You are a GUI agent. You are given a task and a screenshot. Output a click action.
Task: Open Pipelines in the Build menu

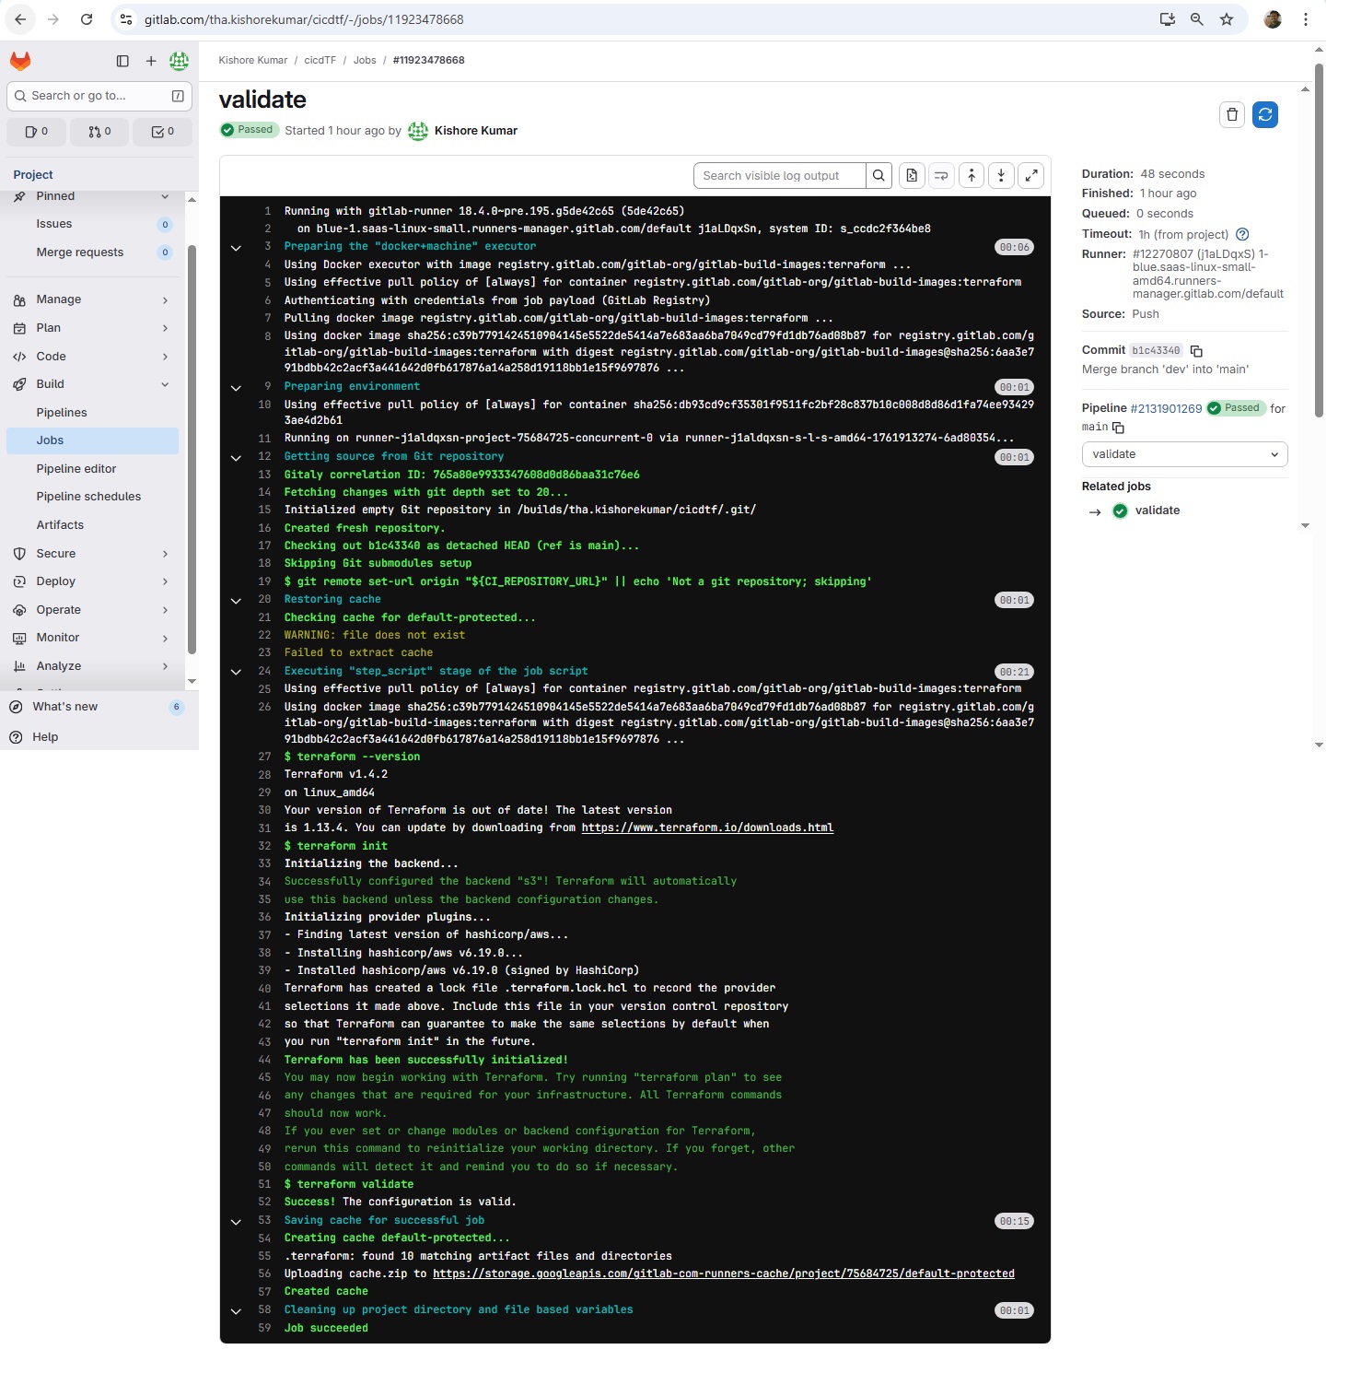tap(62, 413)
